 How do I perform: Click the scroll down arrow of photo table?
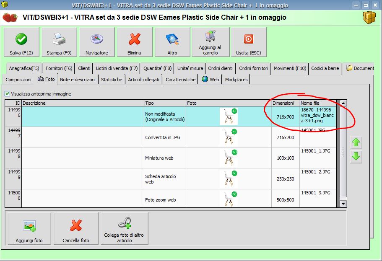(343, 204)
